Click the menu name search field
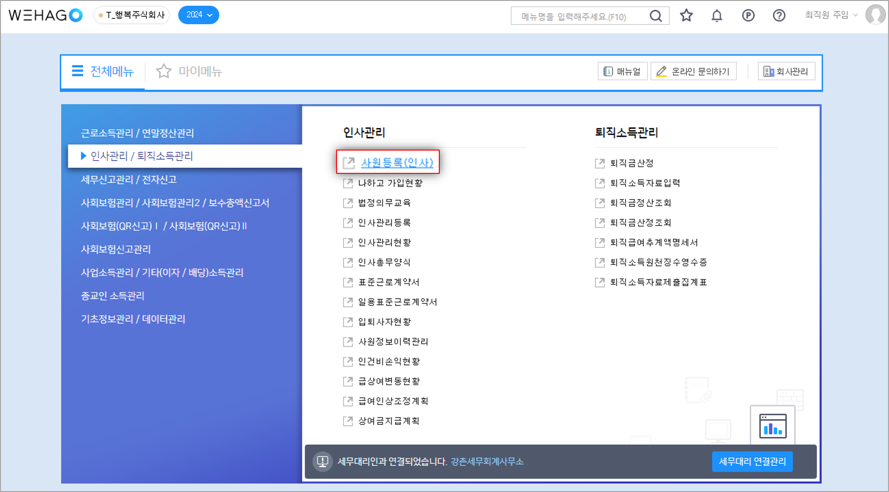The width and height of the screenshot is (889, 492). 579,17
